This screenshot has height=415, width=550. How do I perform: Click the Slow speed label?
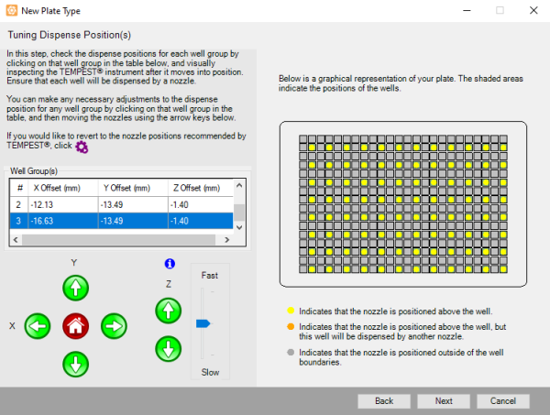coord(210,372)
